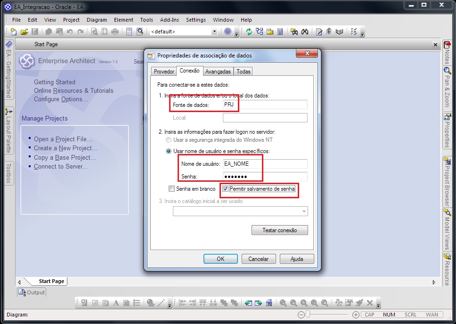Click the 'Testar conexão' button
Image resolution: width=456 pixels, height=324 pixels.
pyautogui.click(x=279, y=230)
